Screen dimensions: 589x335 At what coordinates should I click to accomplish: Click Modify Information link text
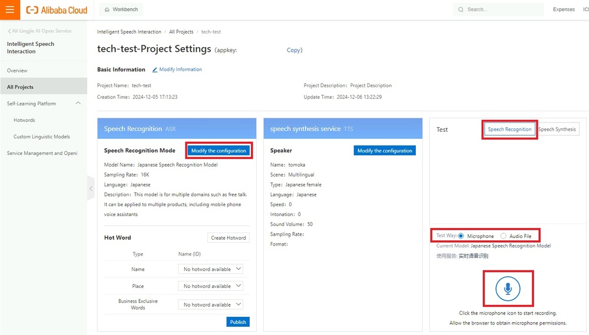[180, 69]
